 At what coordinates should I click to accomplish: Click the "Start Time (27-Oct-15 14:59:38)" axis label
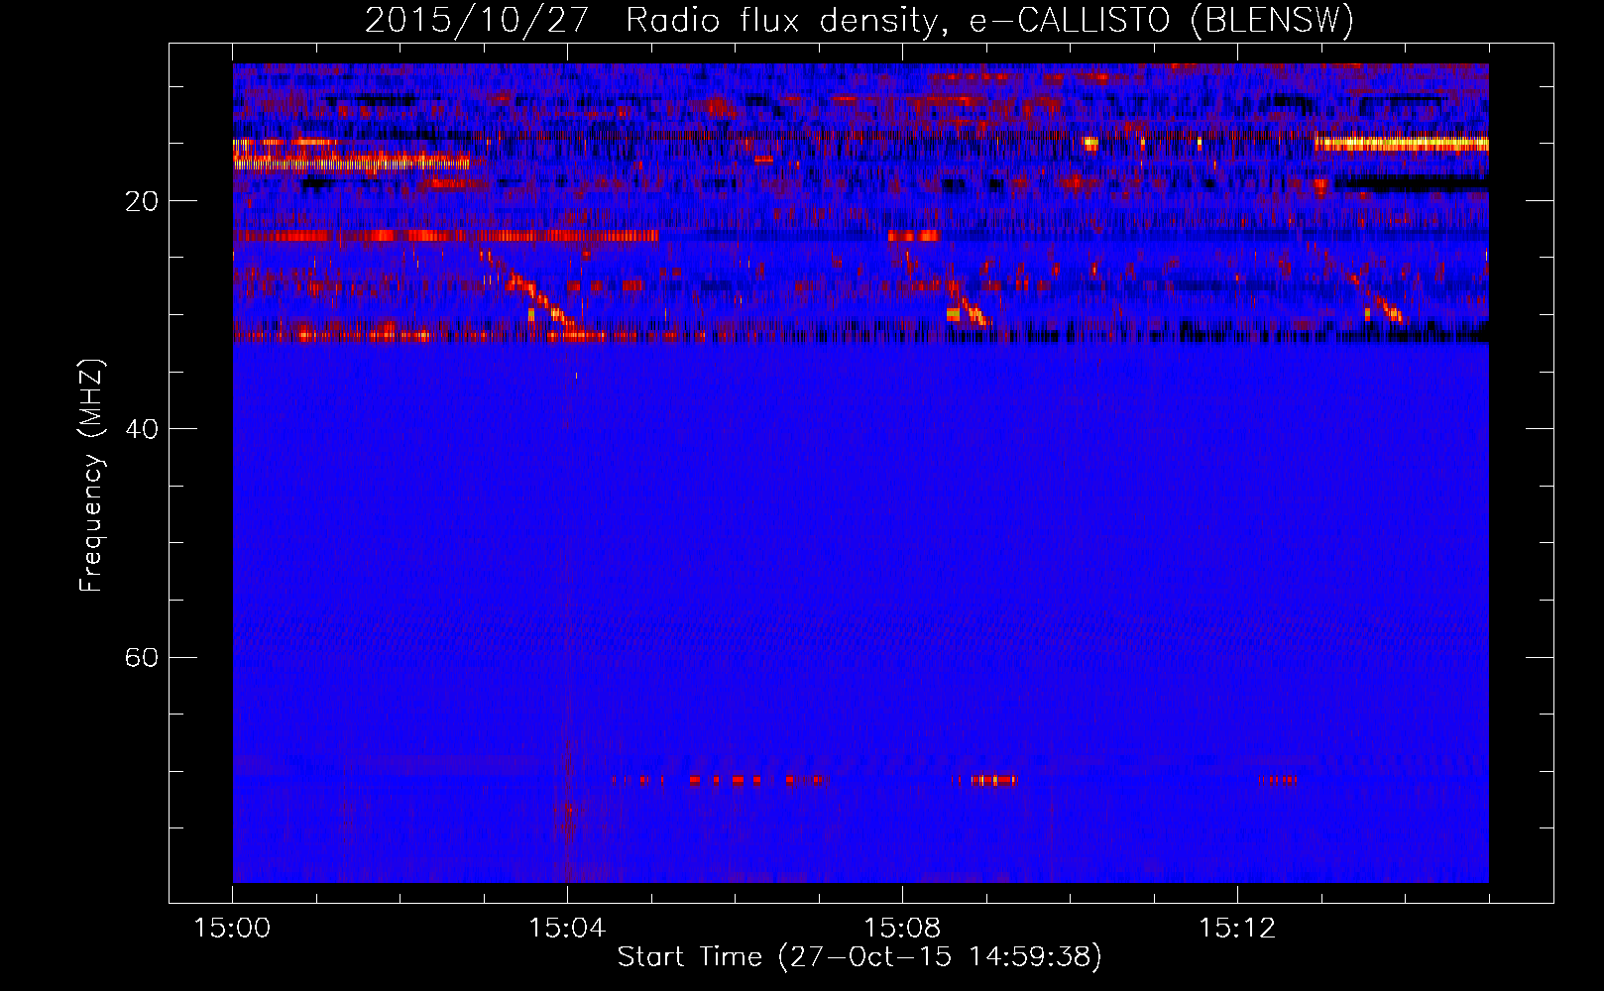click(x=859, y=957)
